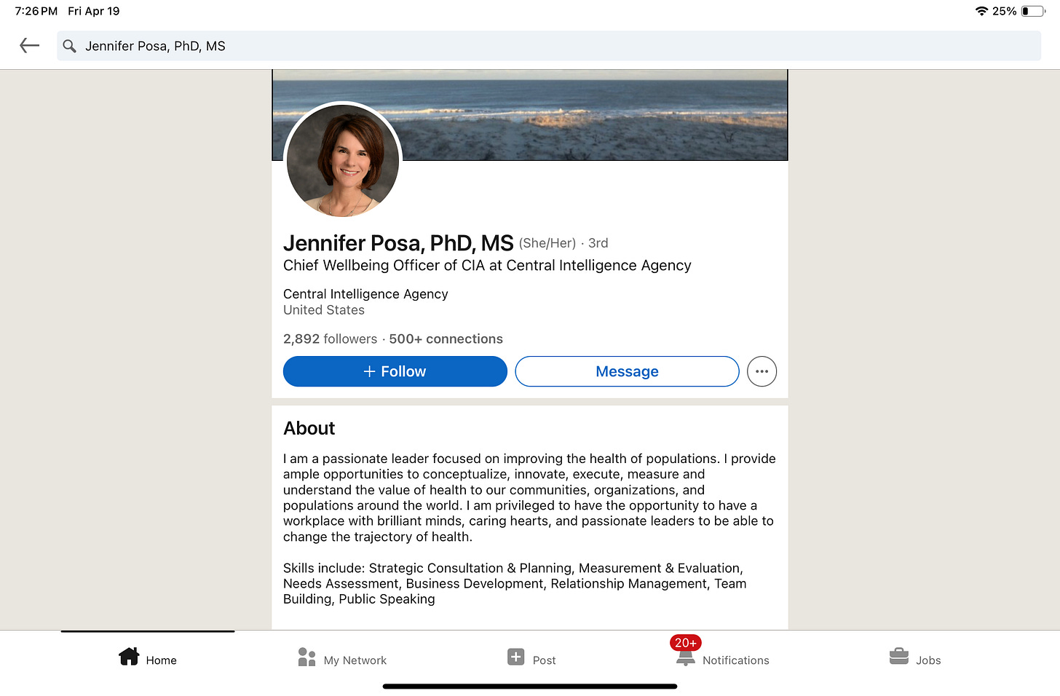
Task: Open the My Network tab
Action: (x=342, y=659)
